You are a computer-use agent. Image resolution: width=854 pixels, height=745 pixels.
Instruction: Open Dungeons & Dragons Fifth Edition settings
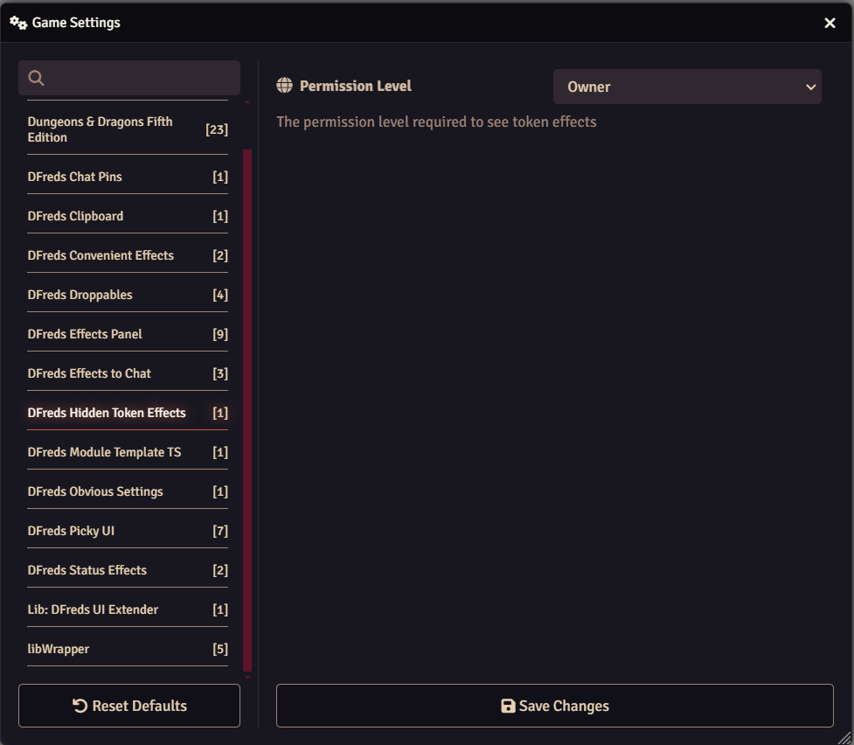tap(127, 129)
